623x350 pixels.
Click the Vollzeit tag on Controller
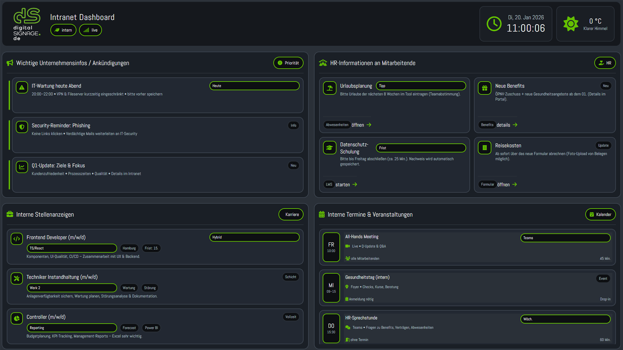290,317
